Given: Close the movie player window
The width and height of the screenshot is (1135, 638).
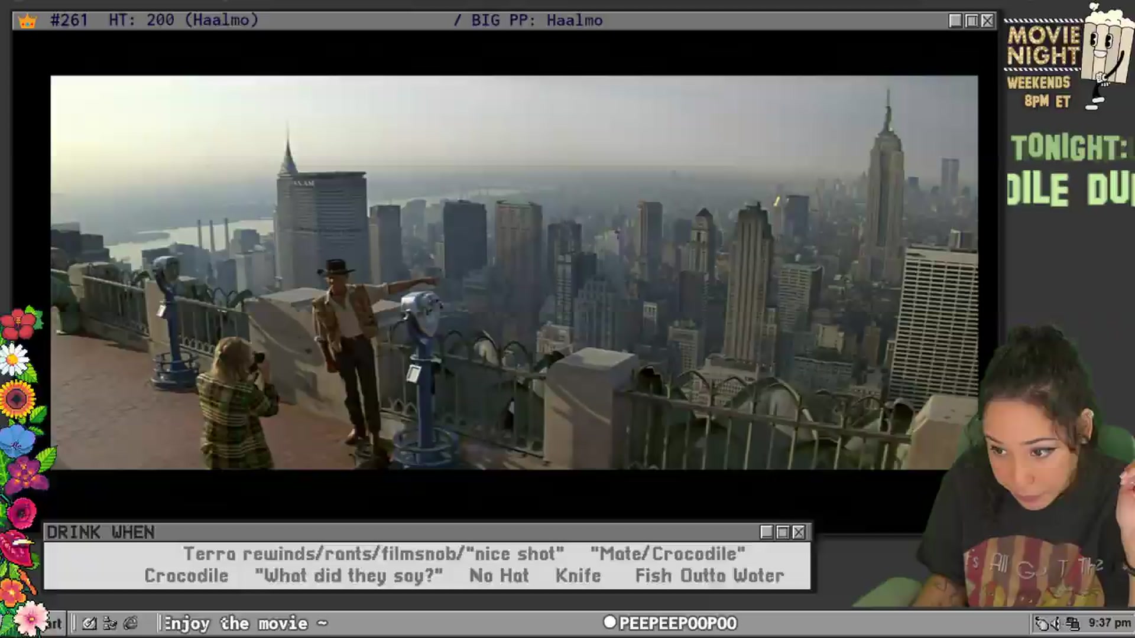Looking at the screenshot, I should click(987, 21).
